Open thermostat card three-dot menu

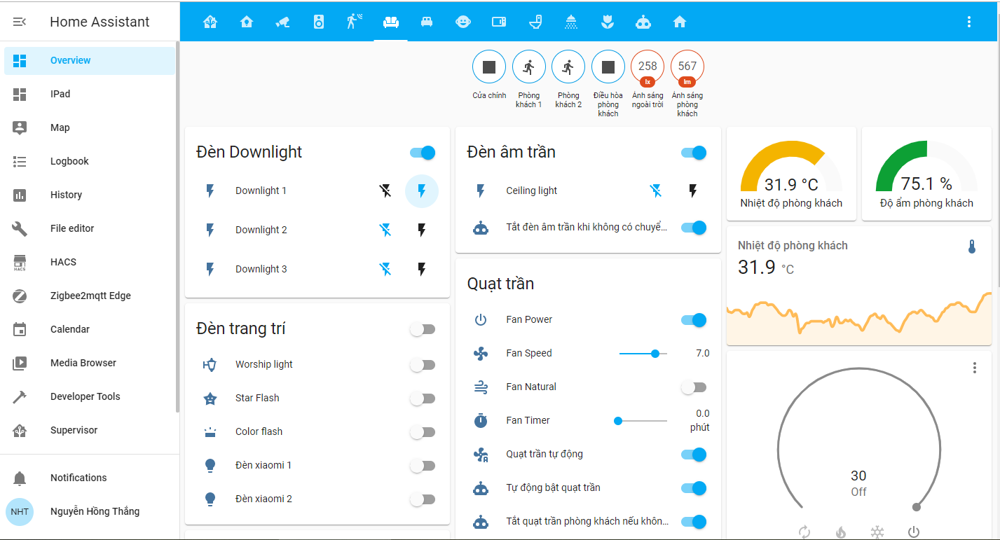click(x=974, y=368)
